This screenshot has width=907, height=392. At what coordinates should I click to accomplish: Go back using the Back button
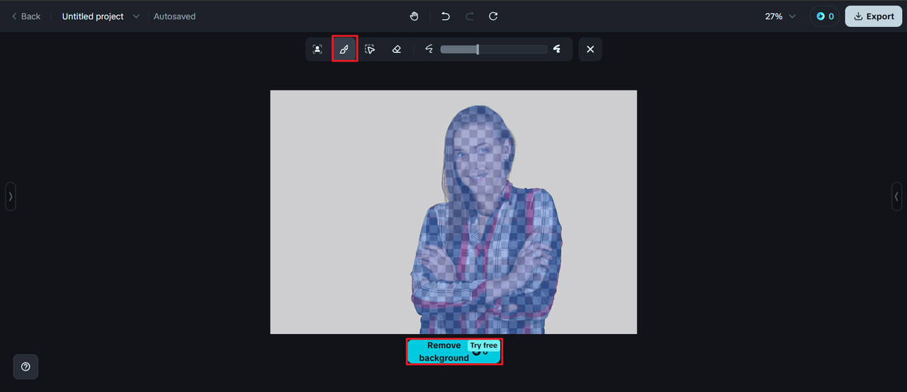[x=26, y=16]
